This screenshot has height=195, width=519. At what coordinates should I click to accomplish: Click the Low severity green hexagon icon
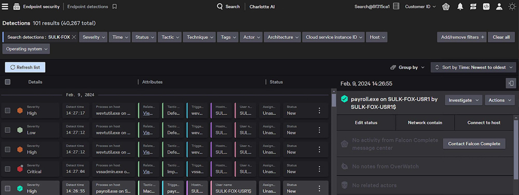click(20, 130)
